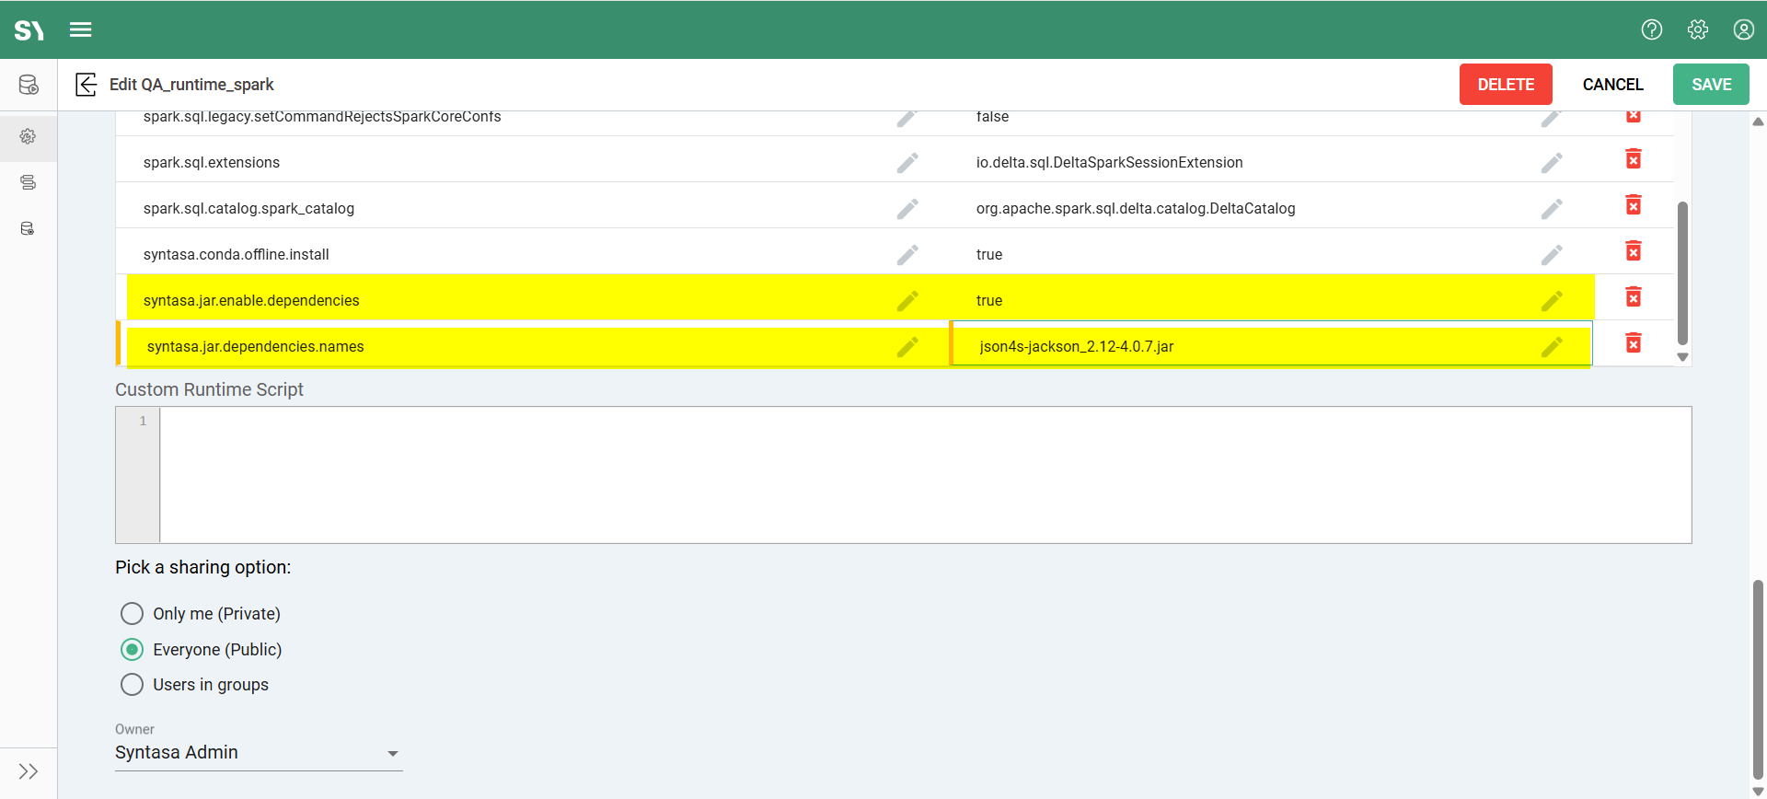Edit the json4s-jackson jar value with pencil
The image size is (1767, 799).
pyautogui.click(x=1552, y=347)
